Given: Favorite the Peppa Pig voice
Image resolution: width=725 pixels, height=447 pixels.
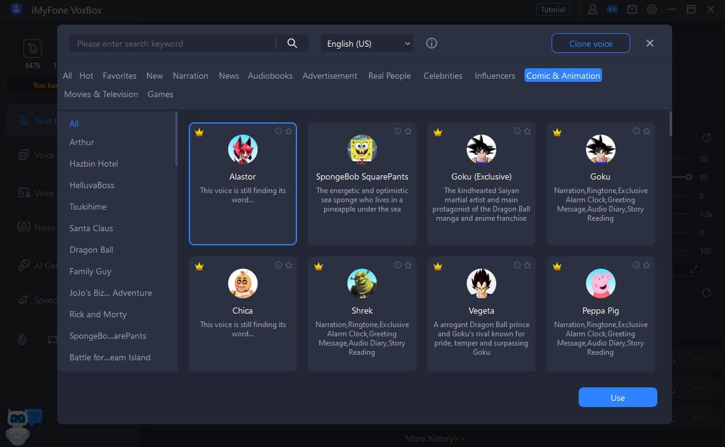Looking at the screenshot, I should coord(646,266).
